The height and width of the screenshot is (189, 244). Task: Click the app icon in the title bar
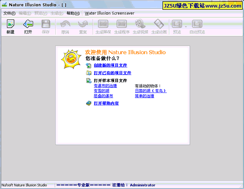tap(4, 5)
